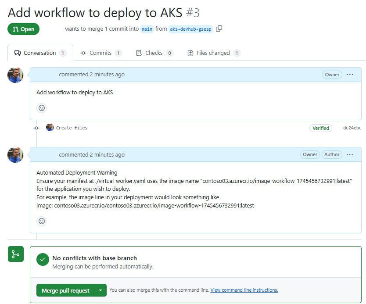Click the second commenter's avatar
This screenshot has width=366, height=304.
pyautogui.click(x=15, y=155)
